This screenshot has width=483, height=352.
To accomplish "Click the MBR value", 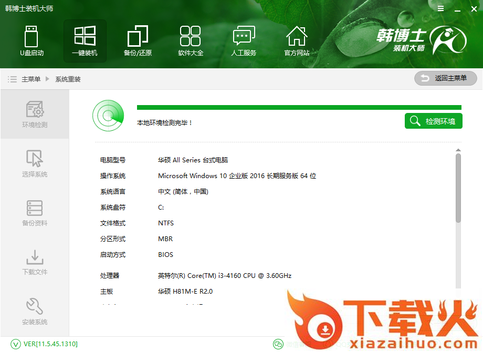I will point(165,239).
